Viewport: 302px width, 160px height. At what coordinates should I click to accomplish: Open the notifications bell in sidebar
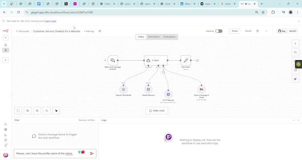click(6, 145)
